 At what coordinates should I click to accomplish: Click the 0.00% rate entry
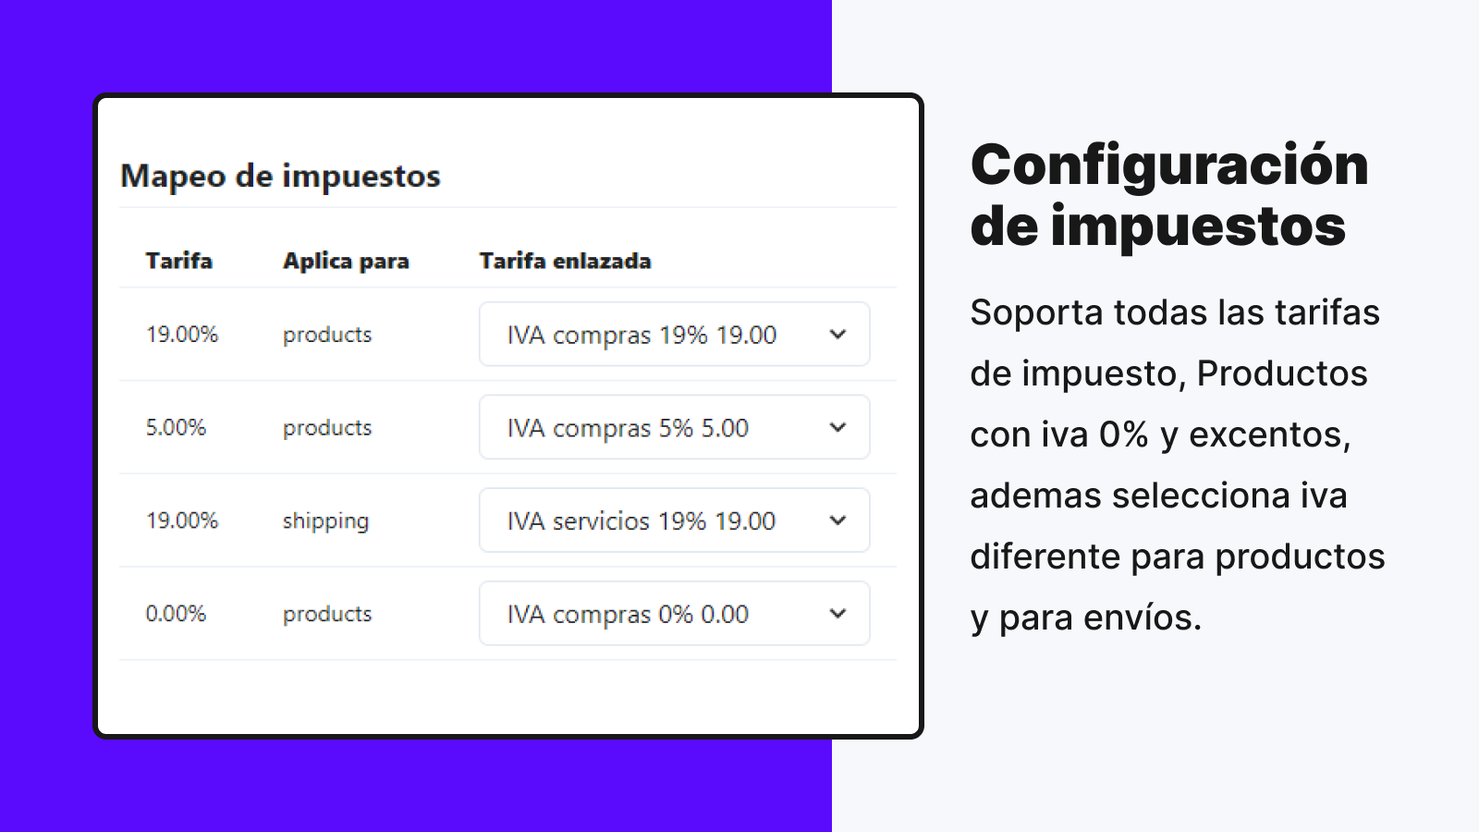tap(175, 613)
